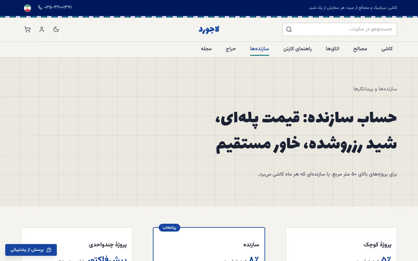Open the حراج menu item
This screenshot has width=418, height=261.
[231, 49]
